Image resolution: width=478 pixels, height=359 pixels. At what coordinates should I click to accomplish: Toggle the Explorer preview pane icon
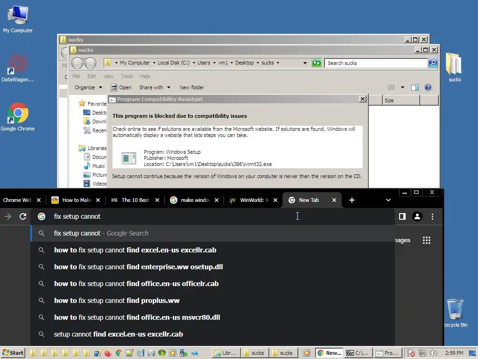tap(415, 87)
